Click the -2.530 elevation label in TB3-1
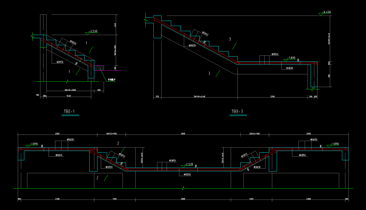The image size is (366, 210). 93,31
